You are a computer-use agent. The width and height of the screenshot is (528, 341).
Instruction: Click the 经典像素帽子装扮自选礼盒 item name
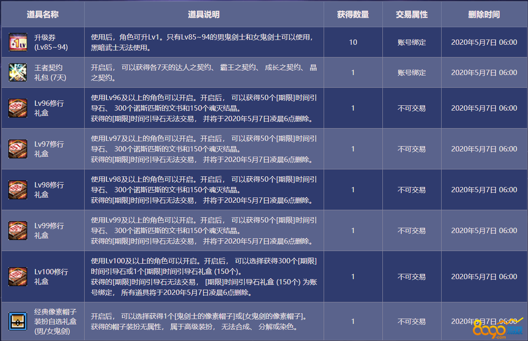click(55, 321)
